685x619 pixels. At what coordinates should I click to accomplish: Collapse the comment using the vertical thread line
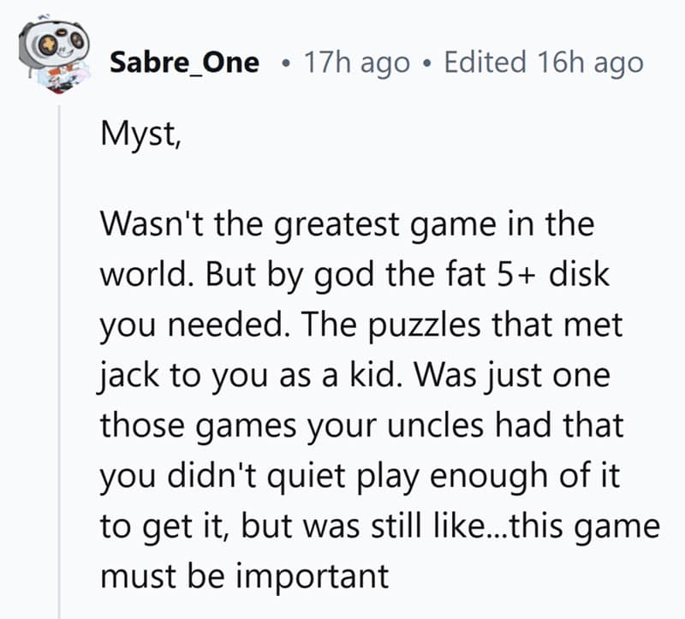click(58, 342)
